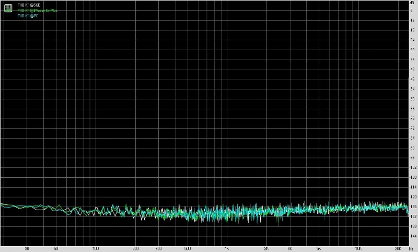418x252 pixels.
Task: Click the 500 Hz frequency axis label
Action: click(187, 248)
